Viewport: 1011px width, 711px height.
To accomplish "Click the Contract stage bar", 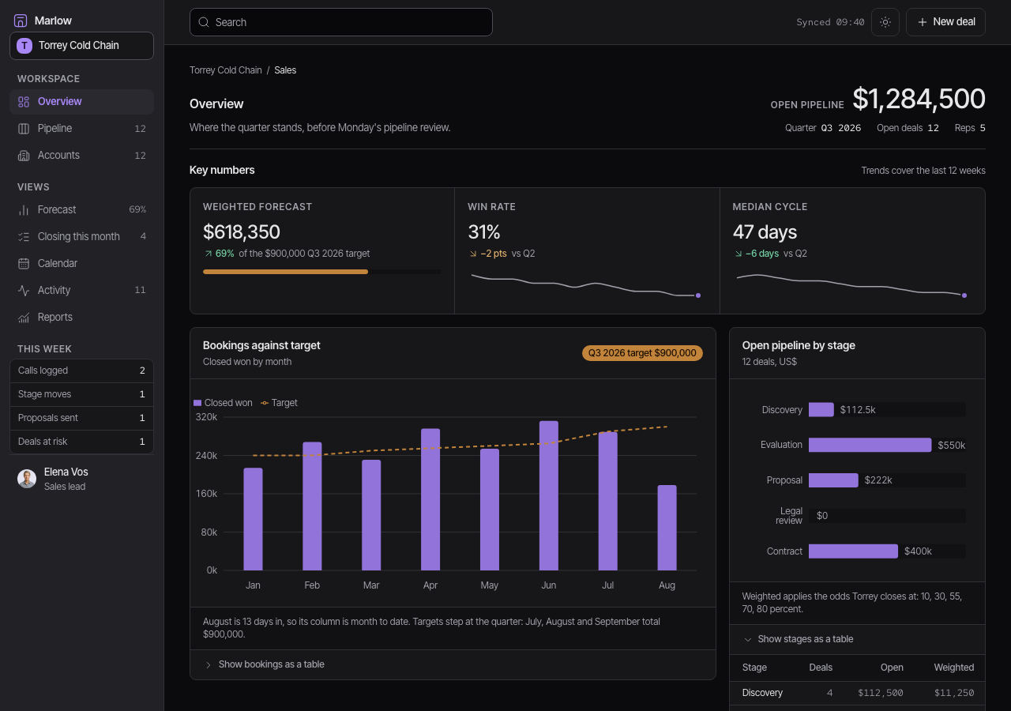I will [853, 551].
